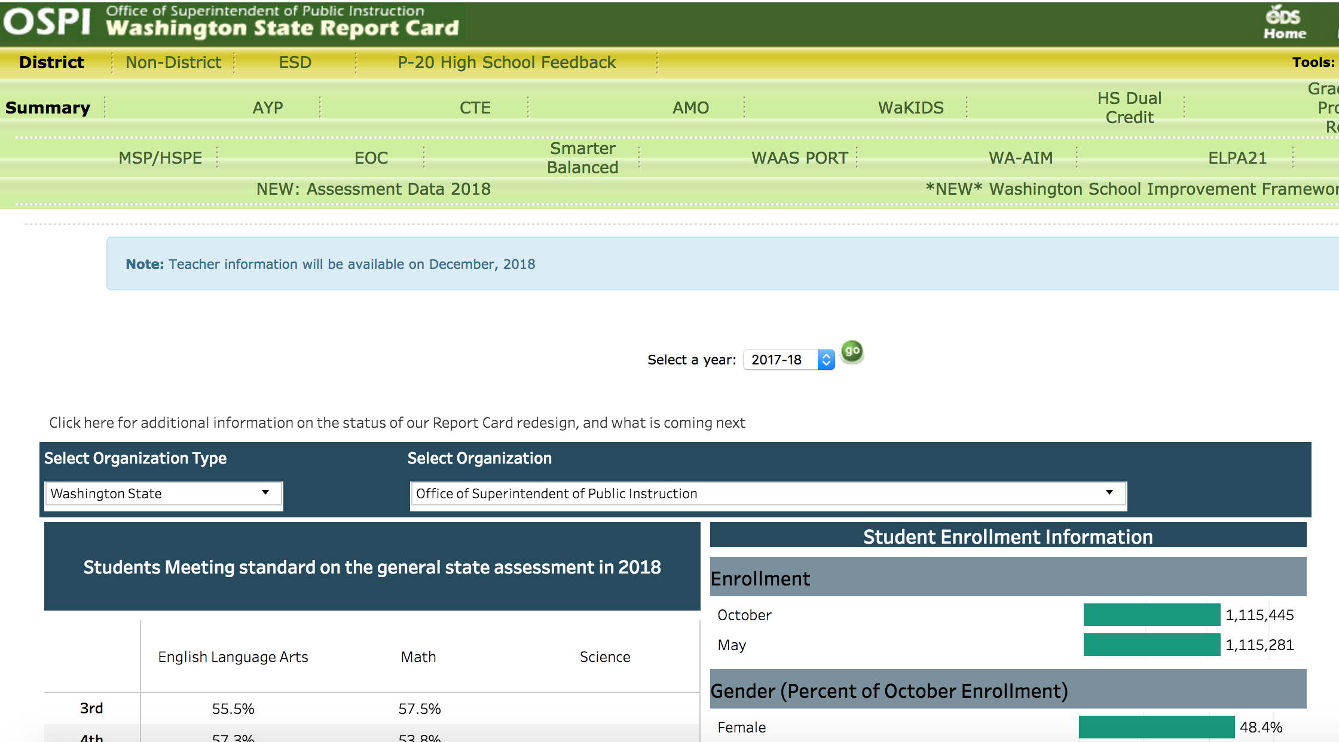Switch to the Non-District tab
Image resolution: width=1339 pixels, height=742 pixels.
tap(173, 62)
